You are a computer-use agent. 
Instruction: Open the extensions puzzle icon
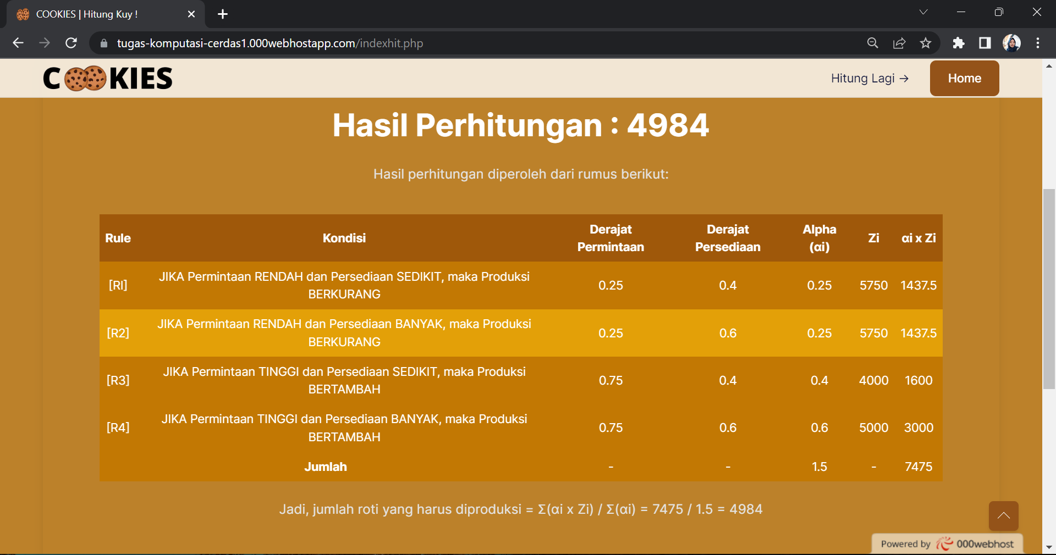tap(959, 43)
